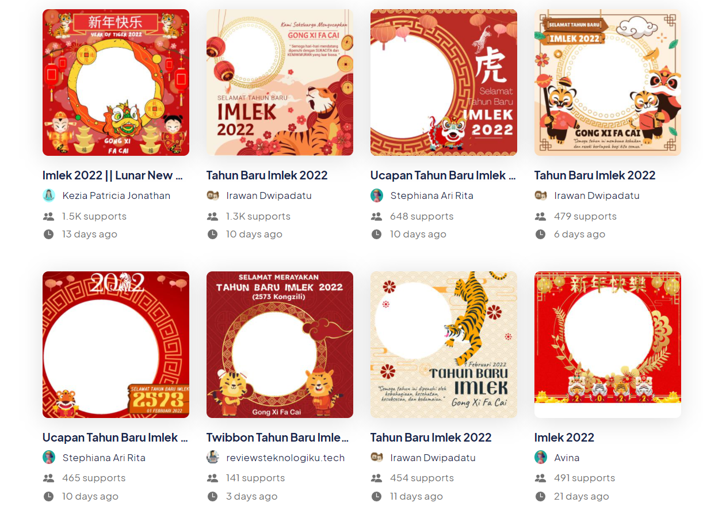
Task: Click the clock icon beside 3 days ago
Action: pos(212,497)
